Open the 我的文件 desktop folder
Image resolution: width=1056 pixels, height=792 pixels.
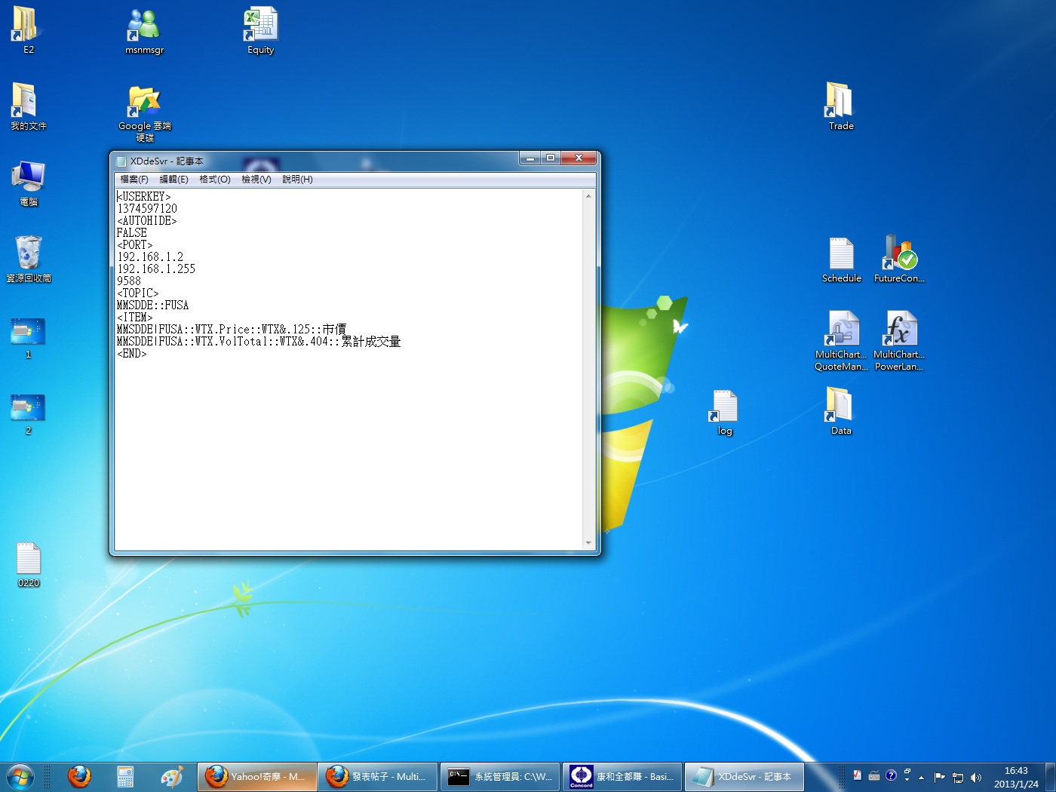click(x=28, y=106)
